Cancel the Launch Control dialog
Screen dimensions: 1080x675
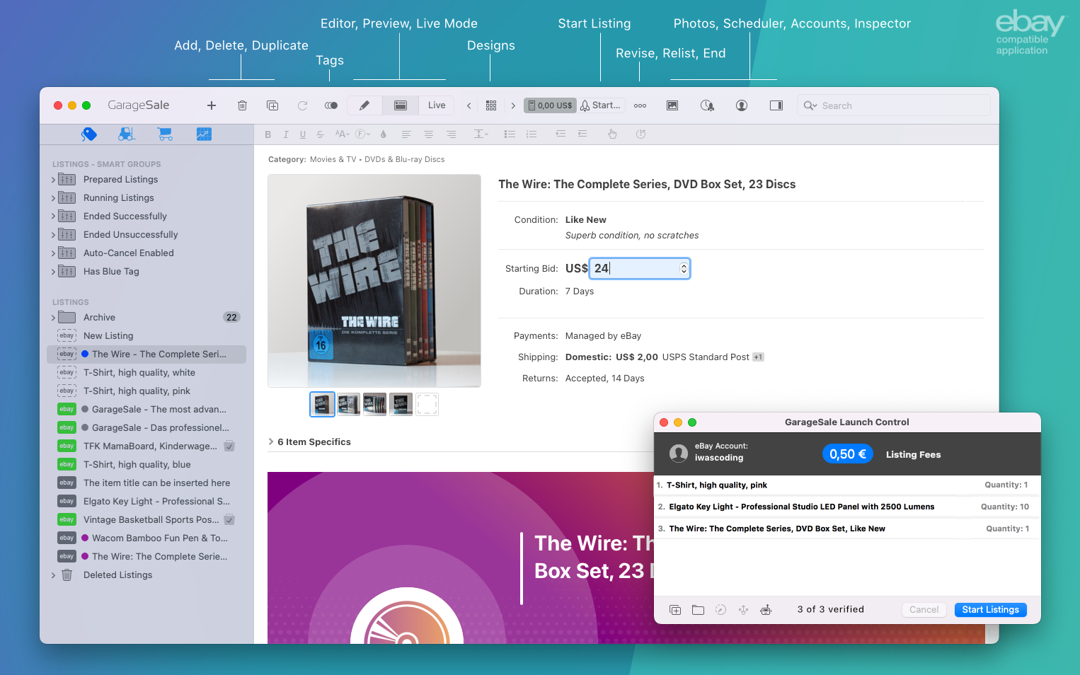[924, 609]
